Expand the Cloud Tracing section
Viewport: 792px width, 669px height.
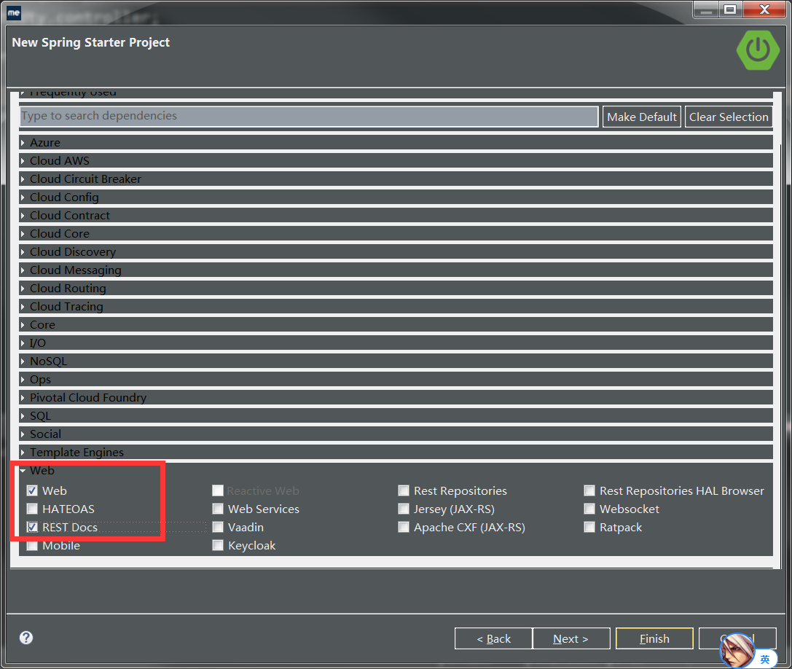pyautogui.click(x=396, y=306)
